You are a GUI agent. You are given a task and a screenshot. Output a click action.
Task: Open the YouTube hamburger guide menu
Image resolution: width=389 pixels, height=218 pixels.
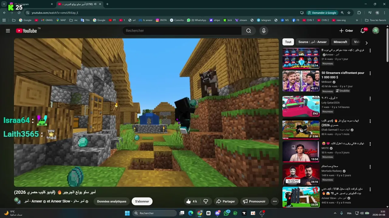point(8,31)
